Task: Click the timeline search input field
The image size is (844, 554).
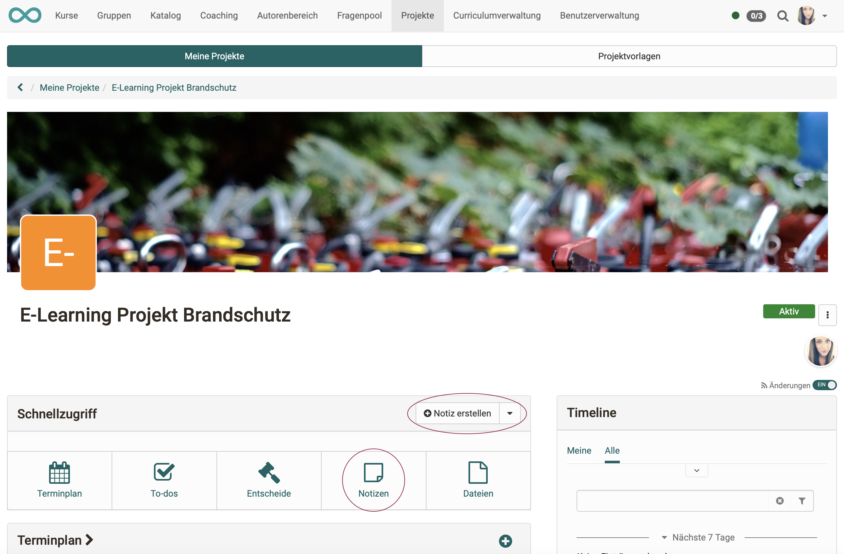Action: pos(672,500)
